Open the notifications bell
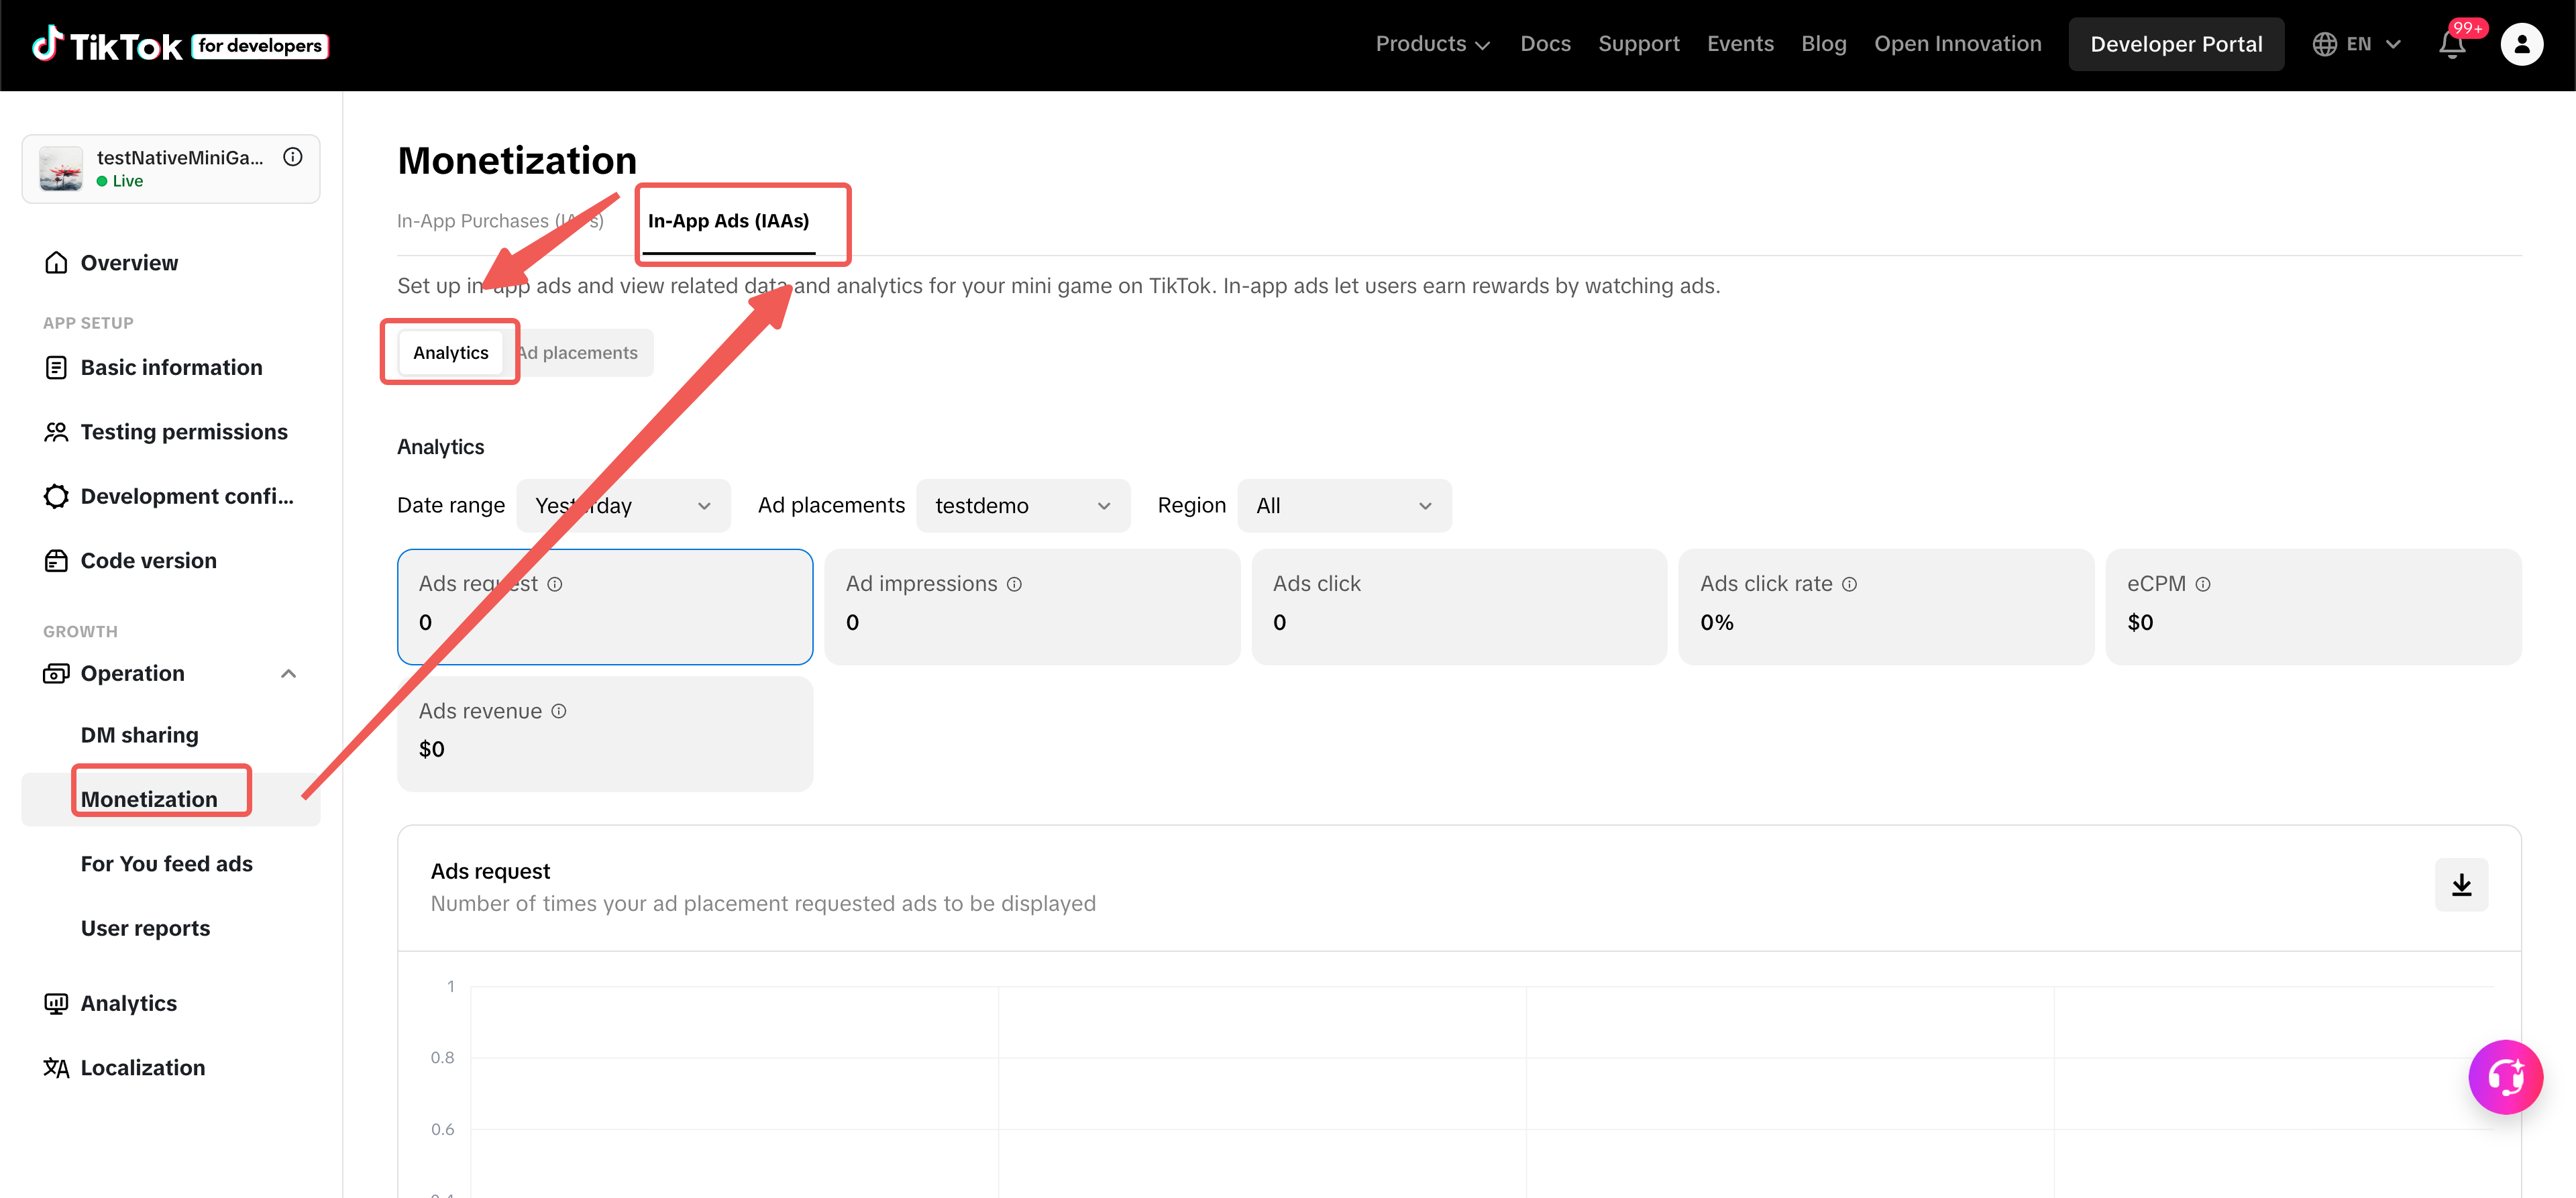The image size is (2576, 1198). point(2452,45)
